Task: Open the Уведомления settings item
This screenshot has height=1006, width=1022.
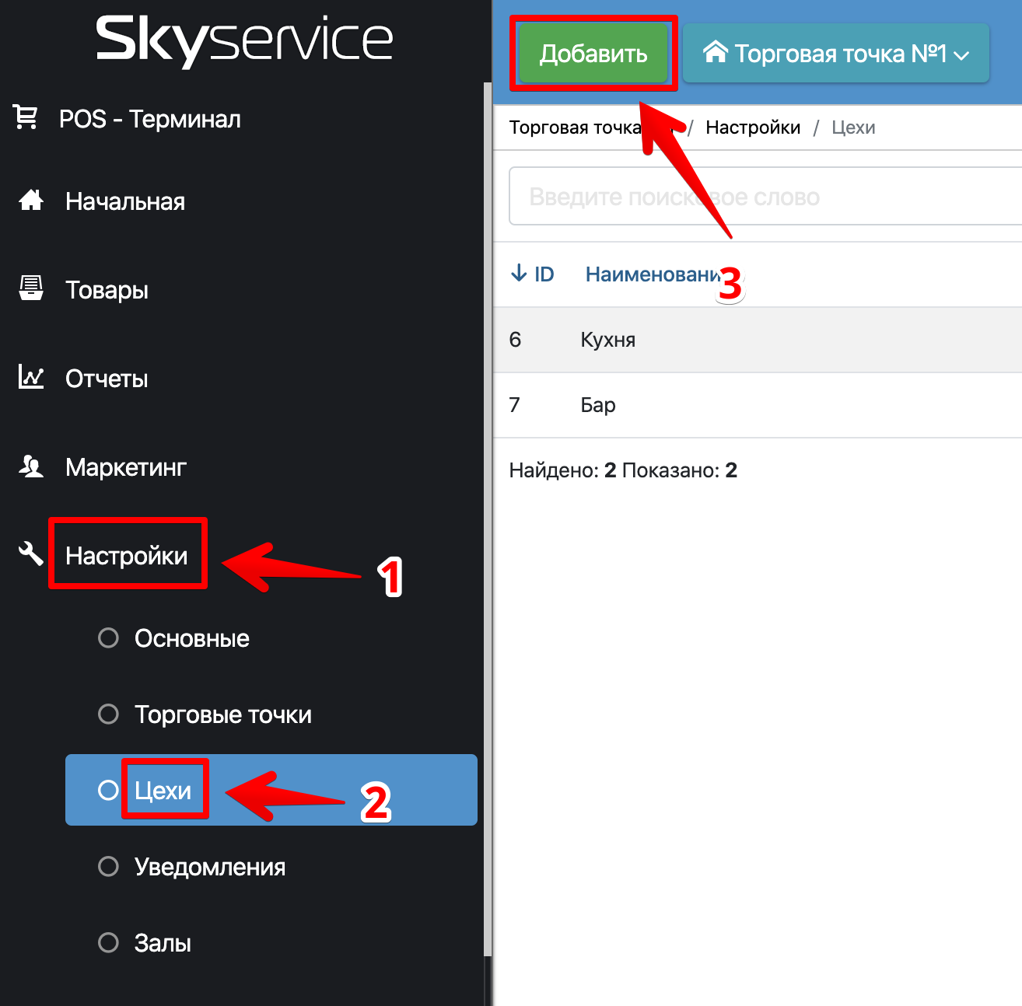Action: pos(209,867)
